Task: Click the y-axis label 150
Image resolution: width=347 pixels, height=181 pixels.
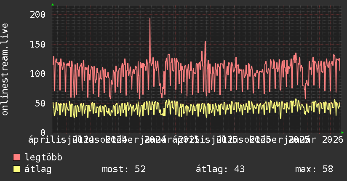Action: pos(37,44)
